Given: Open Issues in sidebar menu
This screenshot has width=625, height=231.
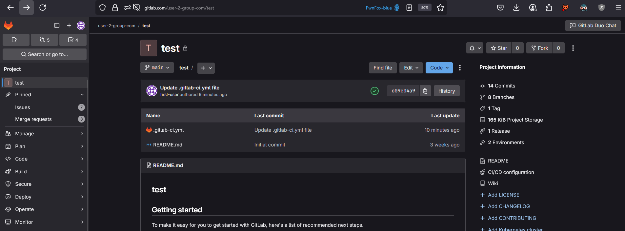Looking at the screenshot, I should (23, 107).
